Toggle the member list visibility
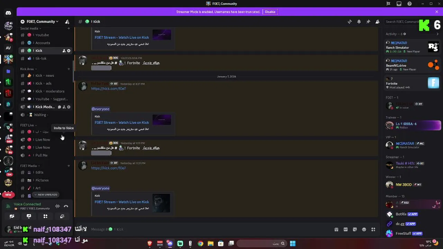The width and height of the screenshot is (443, 249). (x=377, y=21)
